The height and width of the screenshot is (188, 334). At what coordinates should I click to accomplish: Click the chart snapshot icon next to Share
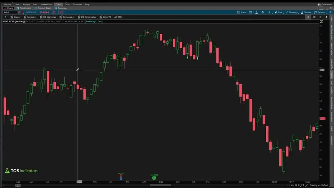250,13
